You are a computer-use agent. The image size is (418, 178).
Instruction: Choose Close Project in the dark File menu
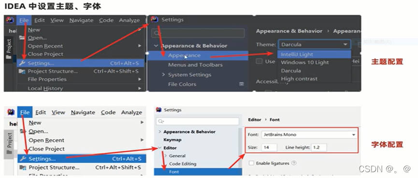(x=45, y=54)
